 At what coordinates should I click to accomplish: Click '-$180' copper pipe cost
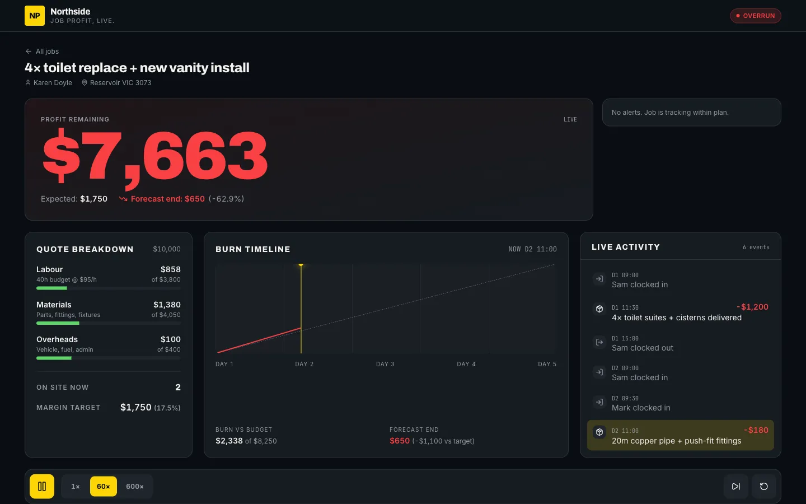[756, 430]
